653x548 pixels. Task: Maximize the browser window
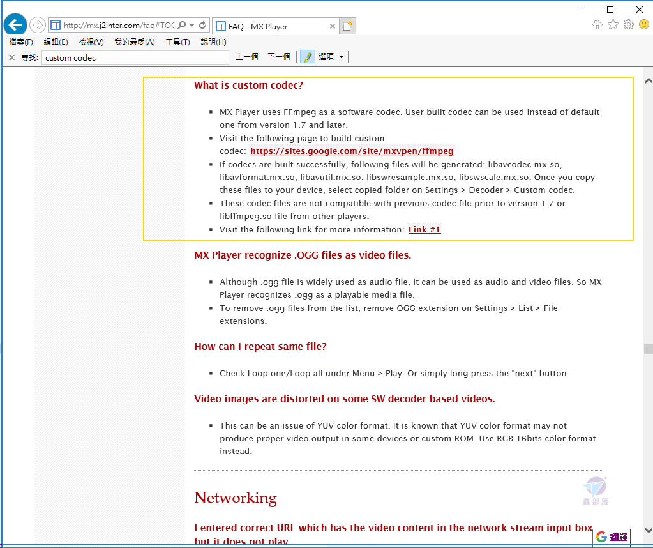click(610, 9)
